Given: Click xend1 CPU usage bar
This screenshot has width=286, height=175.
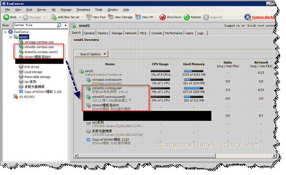Looking at the screenshot, I should click(x=161, y=71).
